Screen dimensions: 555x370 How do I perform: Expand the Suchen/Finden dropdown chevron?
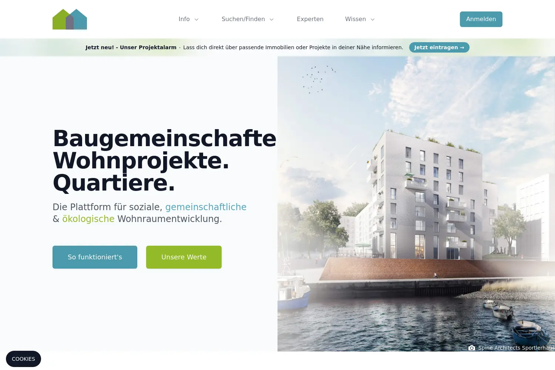272,20
